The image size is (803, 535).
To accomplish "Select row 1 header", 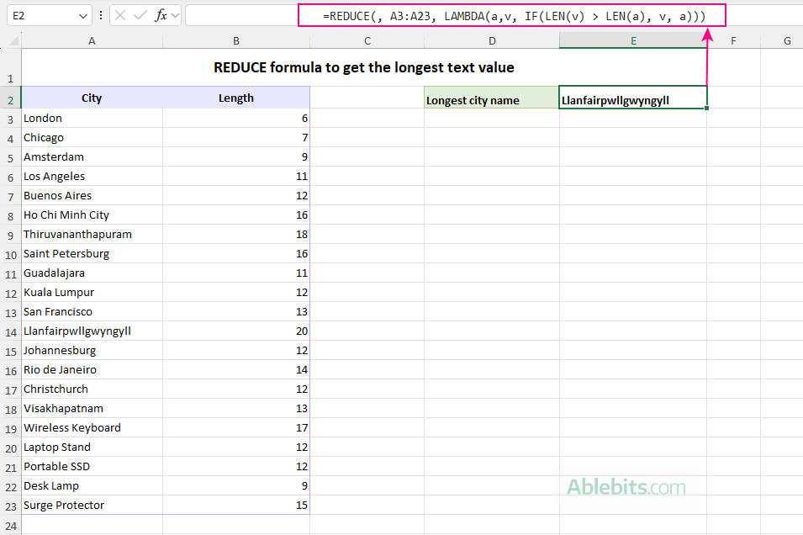I will point(10,67).
